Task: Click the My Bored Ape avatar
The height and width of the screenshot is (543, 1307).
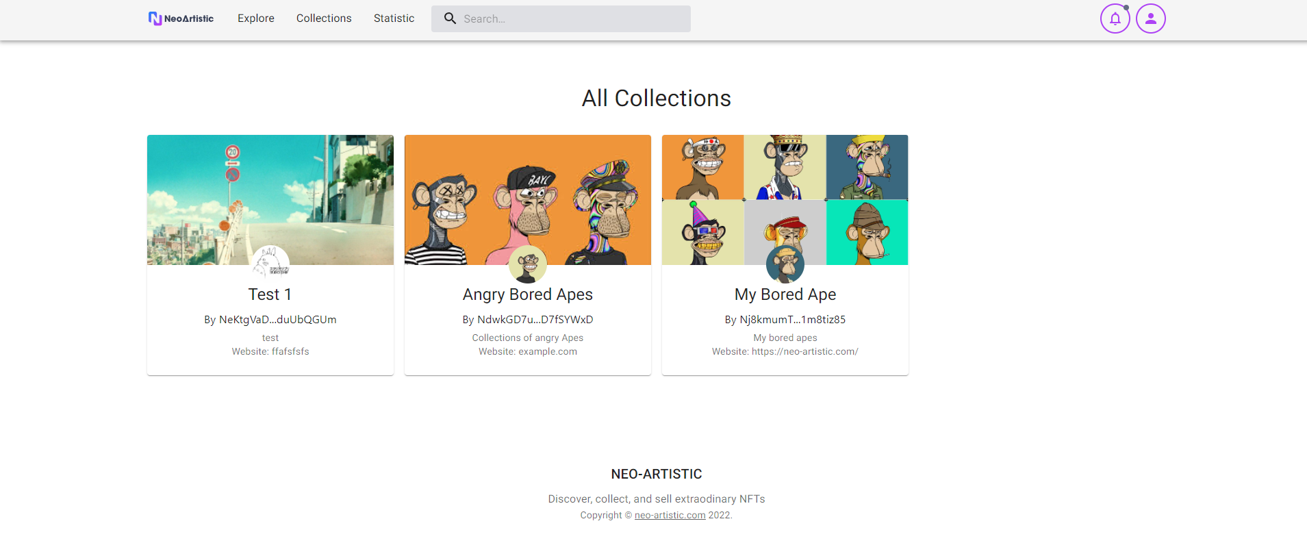Action: point(785,264)
